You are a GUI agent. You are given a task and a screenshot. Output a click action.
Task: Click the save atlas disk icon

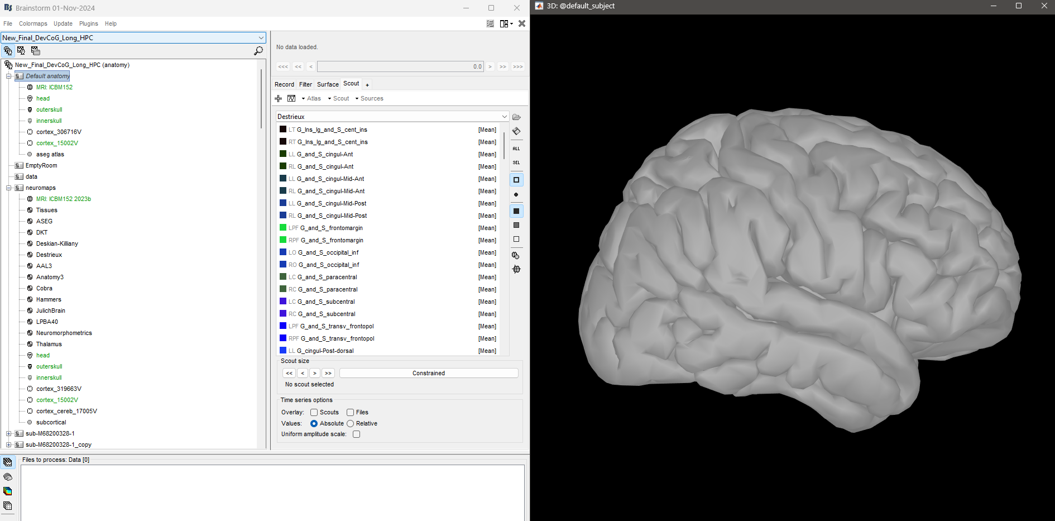pyautogui.click(x=516, y=131)
